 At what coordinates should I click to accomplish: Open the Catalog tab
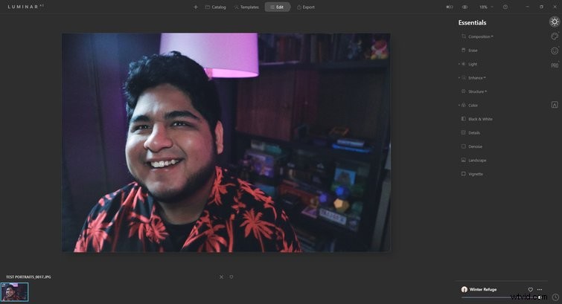[x=215, y=7]
